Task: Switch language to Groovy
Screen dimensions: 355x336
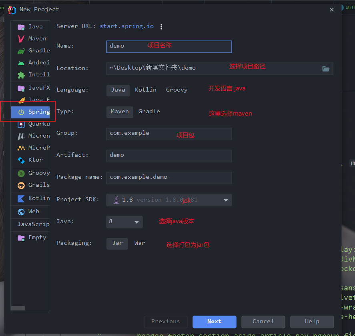Action: point(176,90)
